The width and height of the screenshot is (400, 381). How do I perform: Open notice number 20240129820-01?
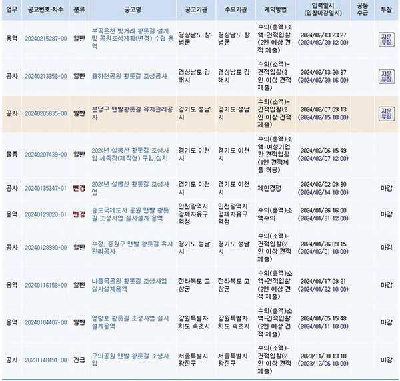click(45, 214)
